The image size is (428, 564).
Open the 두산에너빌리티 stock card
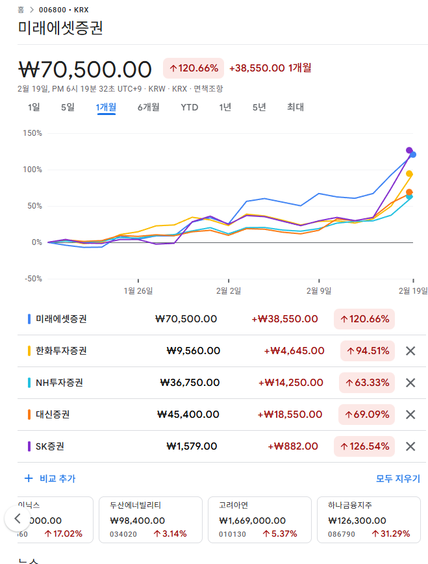point(150,520)
